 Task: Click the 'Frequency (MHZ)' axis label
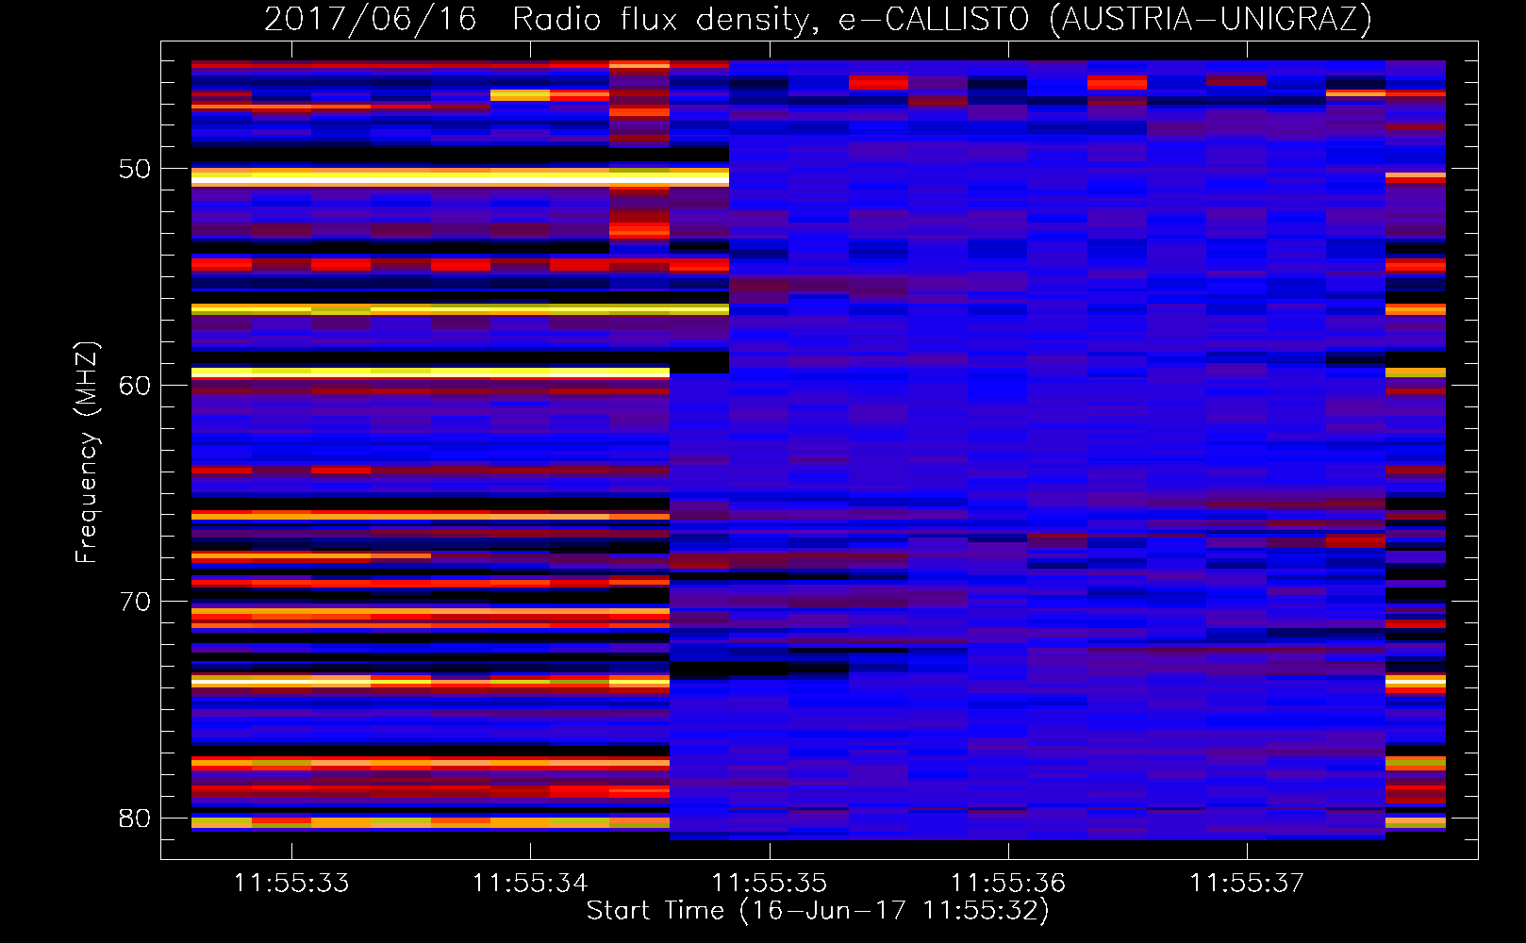(x=87, y=452)
